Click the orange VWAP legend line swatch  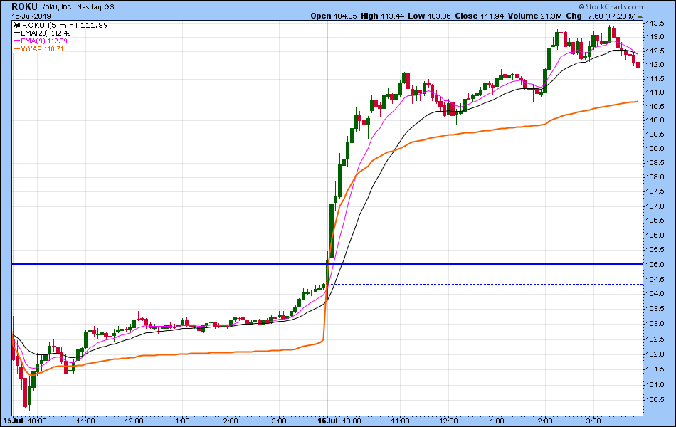pos(16,49)
